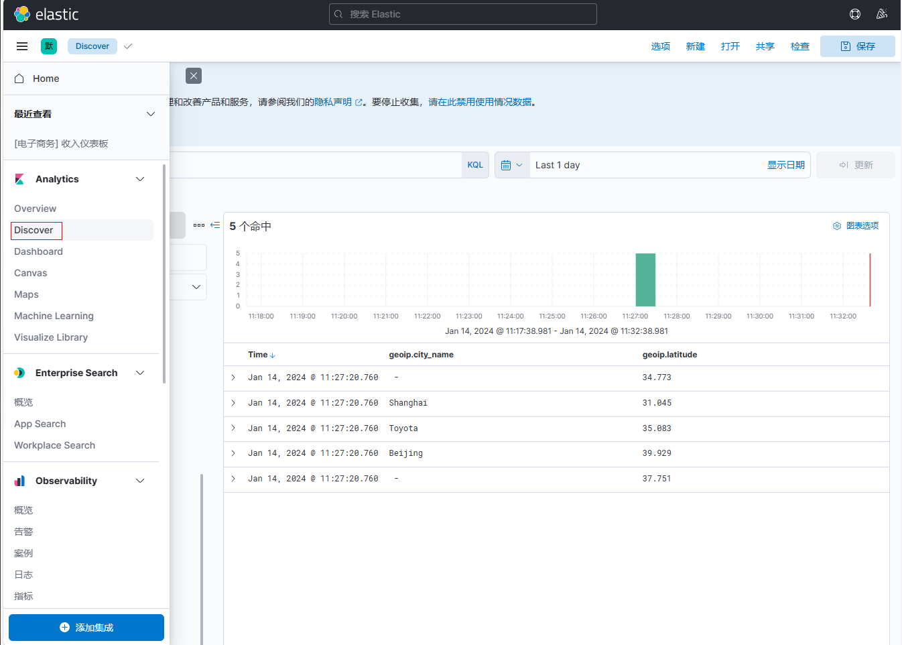This screenshot has width=902, height=645.
Task: Expand the Shanghai document row
Action: tap(233, 403)
